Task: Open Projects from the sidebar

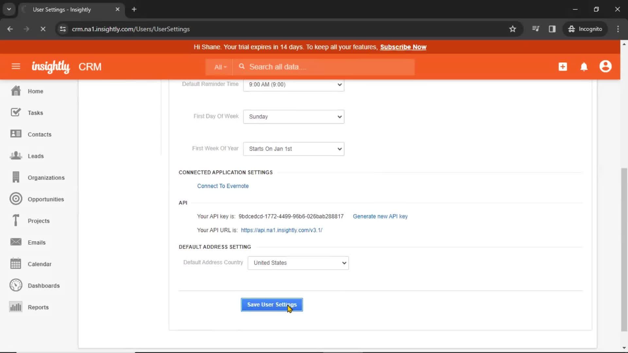Action: 39,221
